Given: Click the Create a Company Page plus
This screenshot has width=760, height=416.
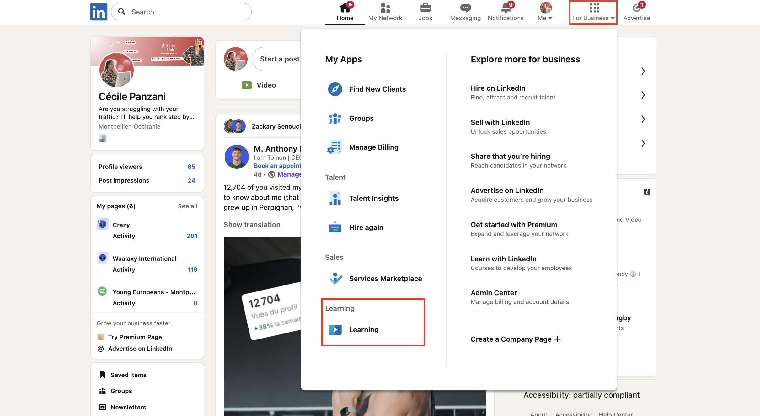Looking at the screenshot, I should click(557, 339).
